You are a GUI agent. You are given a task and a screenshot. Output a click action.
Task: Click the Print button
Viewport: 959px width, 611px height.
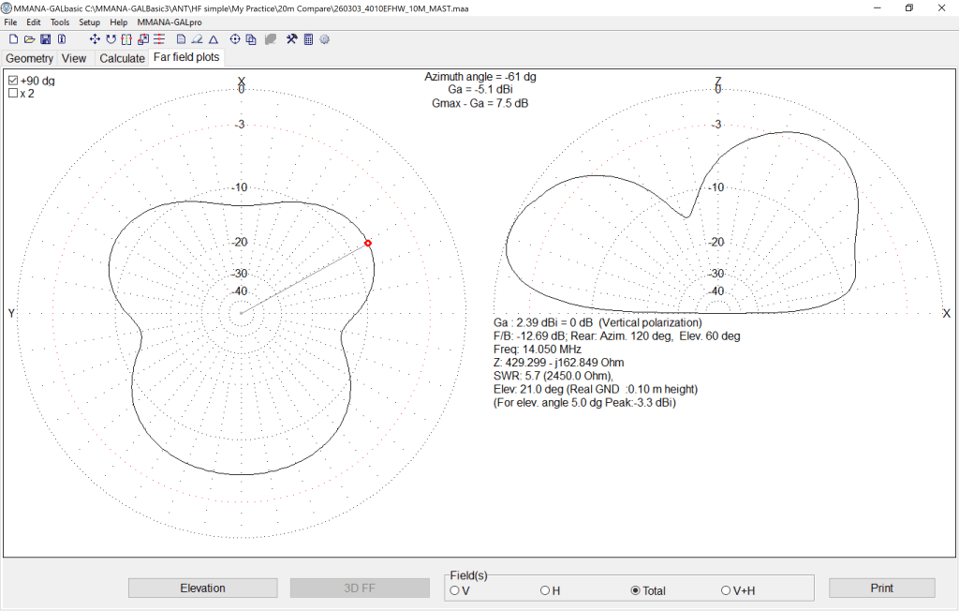point(881,589)
